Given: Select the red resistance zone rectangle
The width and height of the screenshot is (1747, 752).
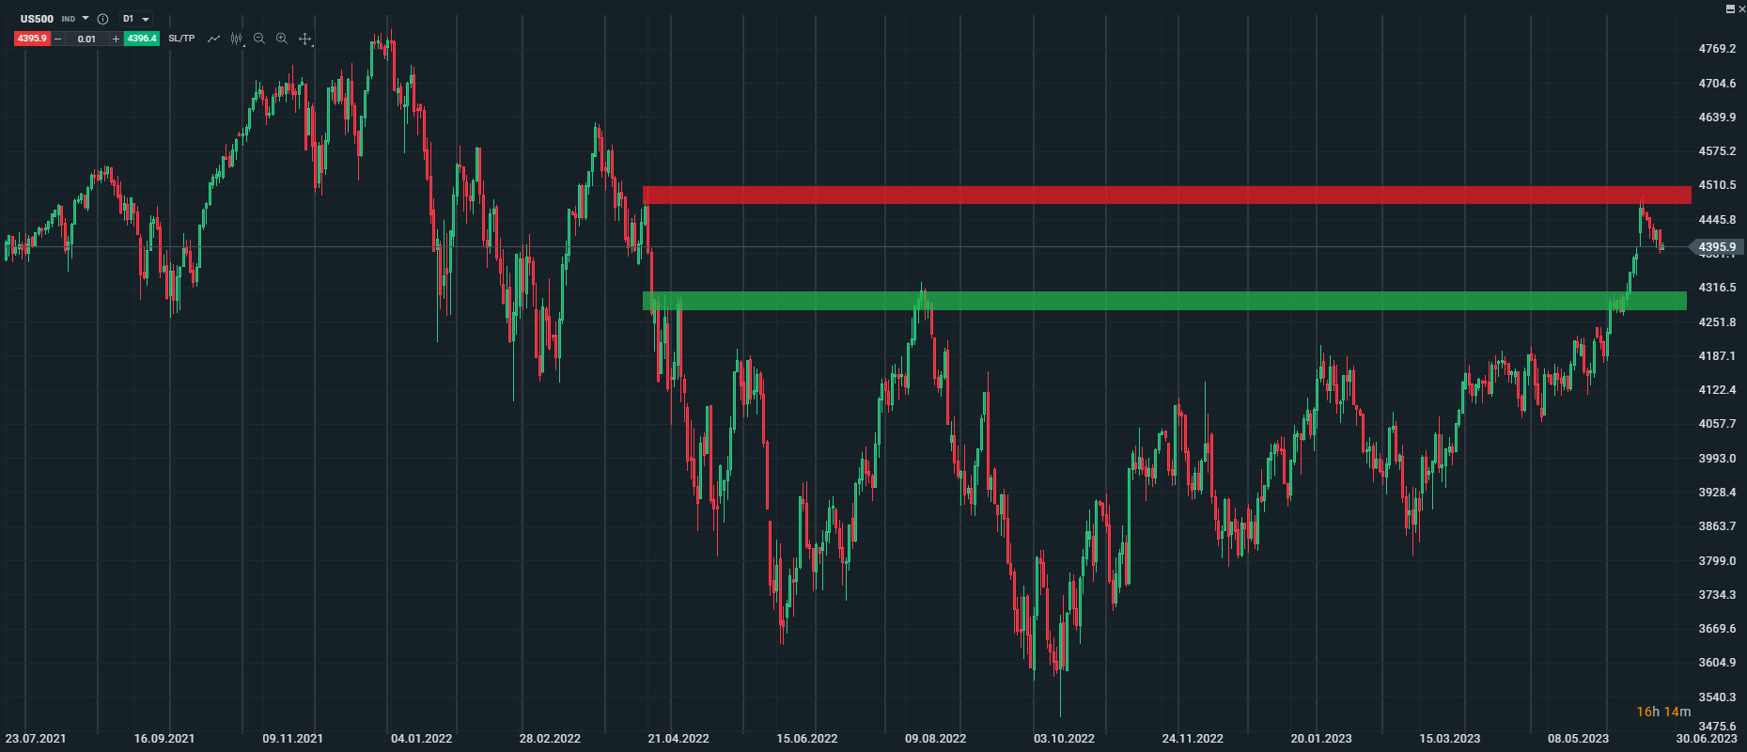Looking at the screenshot, I should pos(1165,195).
